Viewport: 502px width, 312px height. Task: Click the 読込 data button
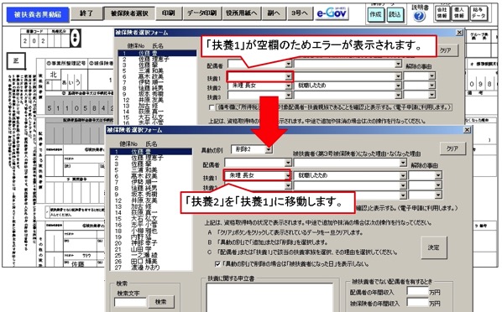[395, 14]
